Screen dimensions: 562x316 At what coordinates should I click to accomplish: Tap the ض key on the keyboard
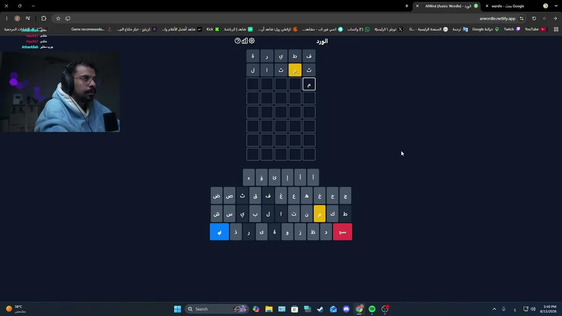(216, 196)
